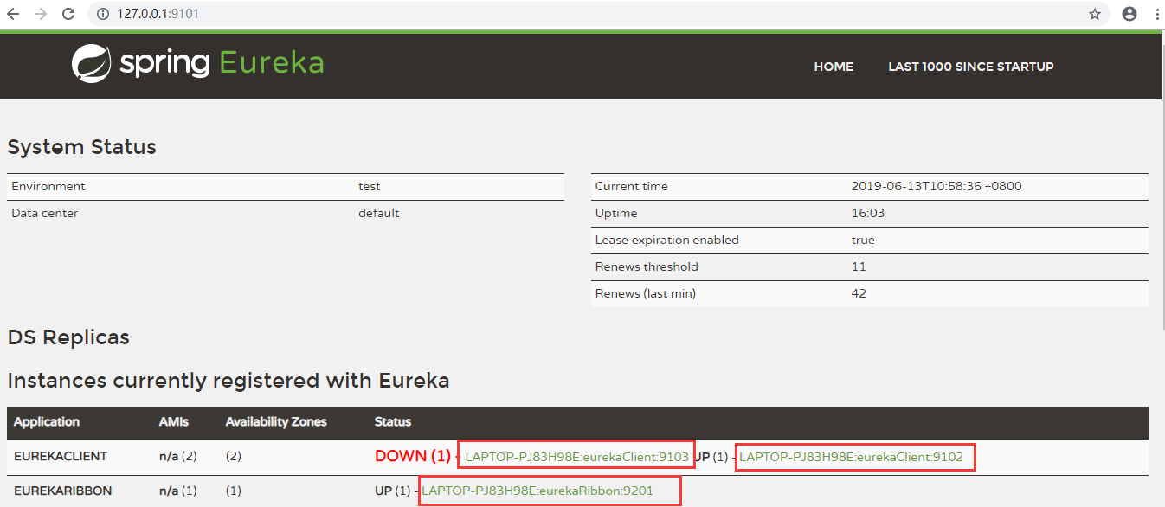Select the EUREKACLIENT application name
1165x507 pixels.
coord(61,456)
